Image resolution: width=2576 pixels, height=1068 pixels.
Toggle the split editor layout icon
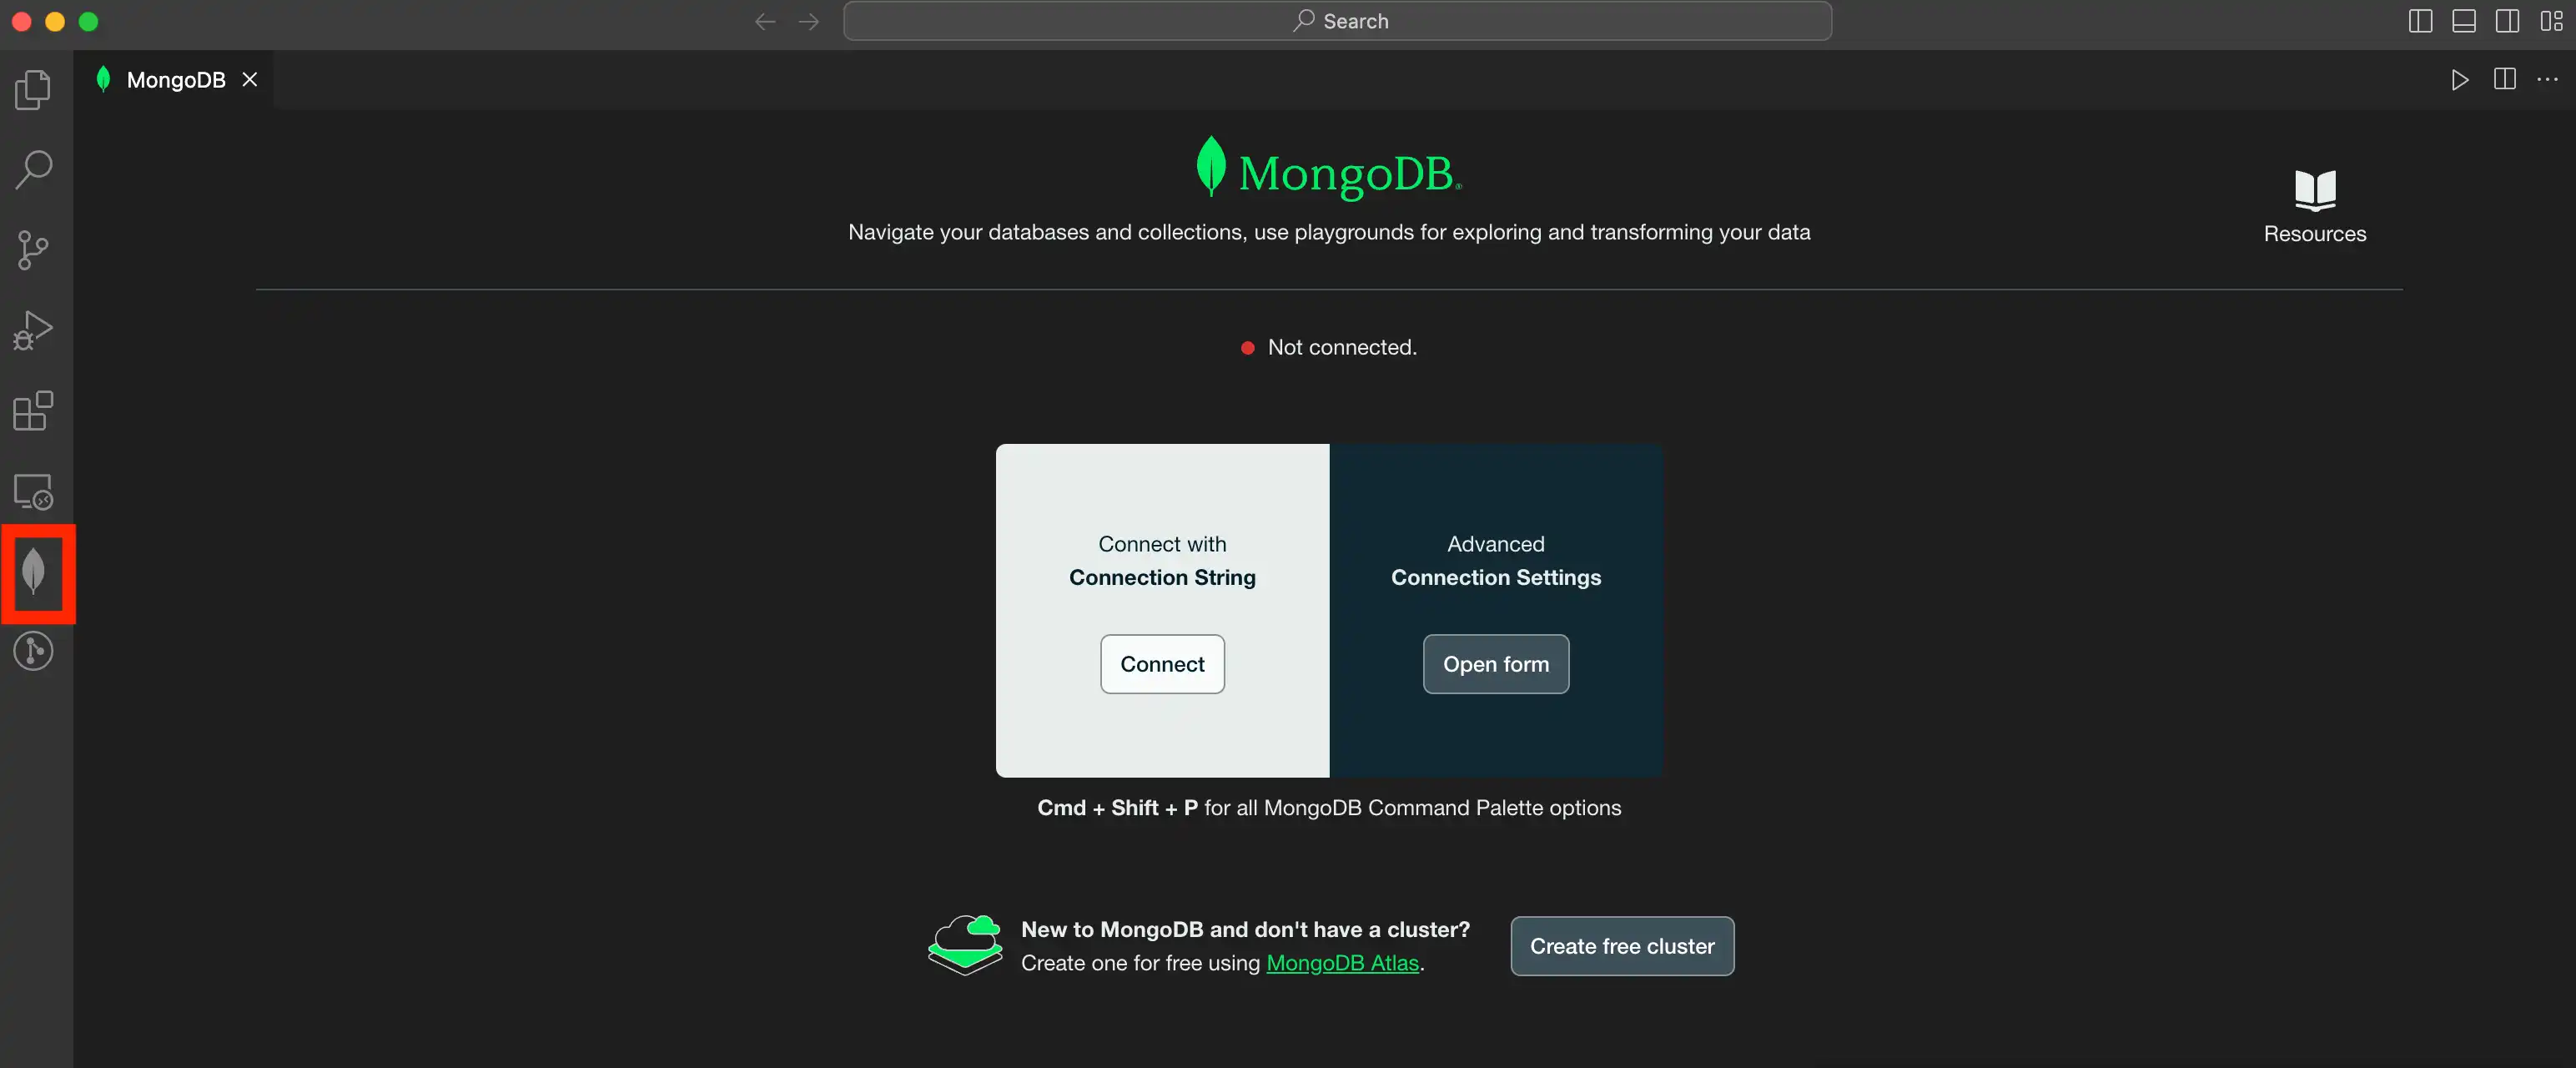point(2505,78)
